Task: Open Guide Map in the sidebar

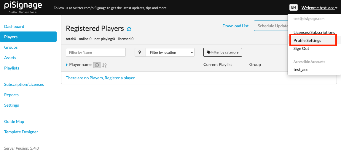Action: point(14,121)
